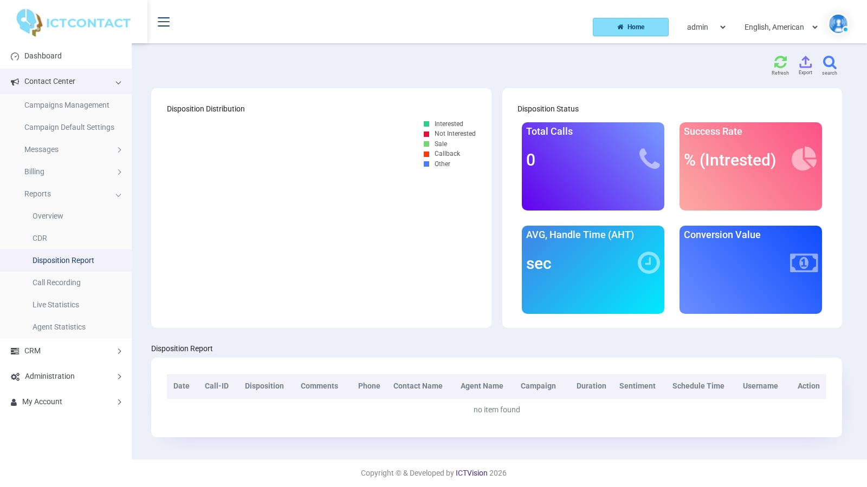
Task: Open Campaign Default Settings
Action: [x=69, y=127]
